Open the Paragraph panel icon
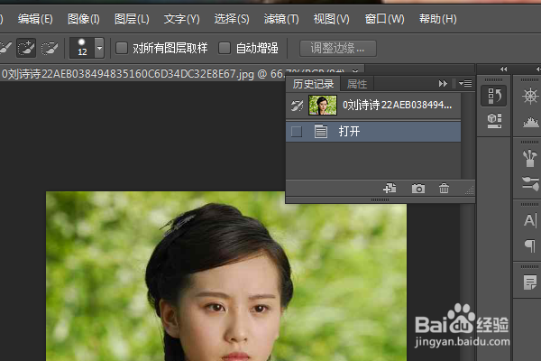541x361 pixels. pos(530,246)
